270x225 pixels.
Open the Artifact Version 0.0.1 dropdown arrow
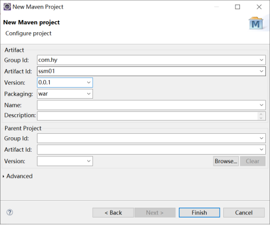[89, 82]
